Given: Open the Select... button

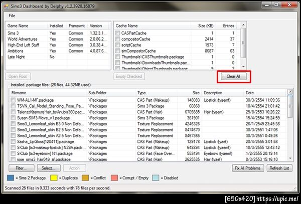Looking at the screenshot, I should [49, 168].
